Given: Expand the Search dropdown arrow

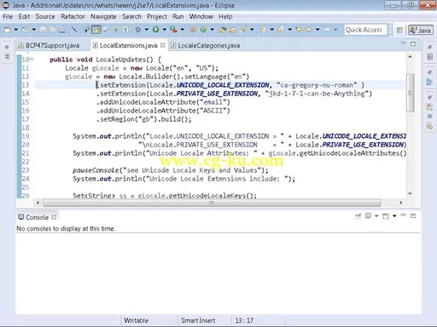Looking at the screenshot, I should tap(252, 30).
